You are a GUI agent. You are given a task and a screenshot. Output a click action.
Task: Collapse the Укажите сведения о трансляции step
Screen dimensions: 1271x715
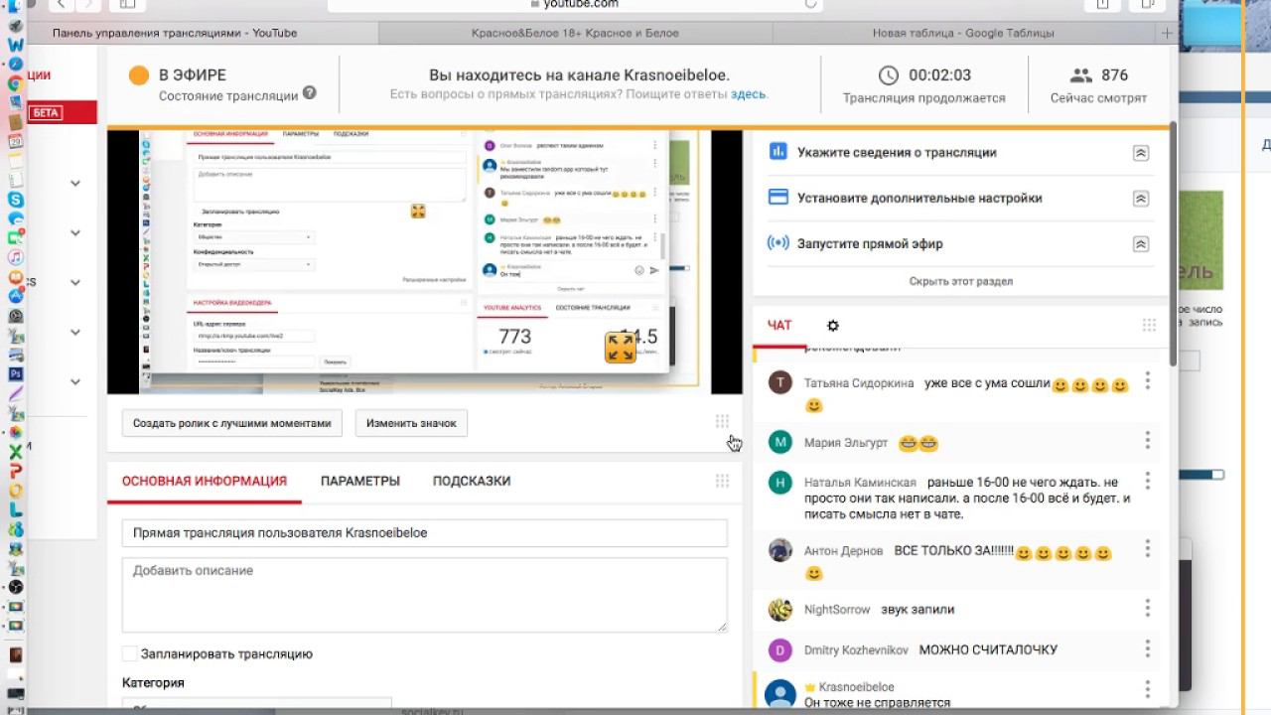pos(1141,153)
